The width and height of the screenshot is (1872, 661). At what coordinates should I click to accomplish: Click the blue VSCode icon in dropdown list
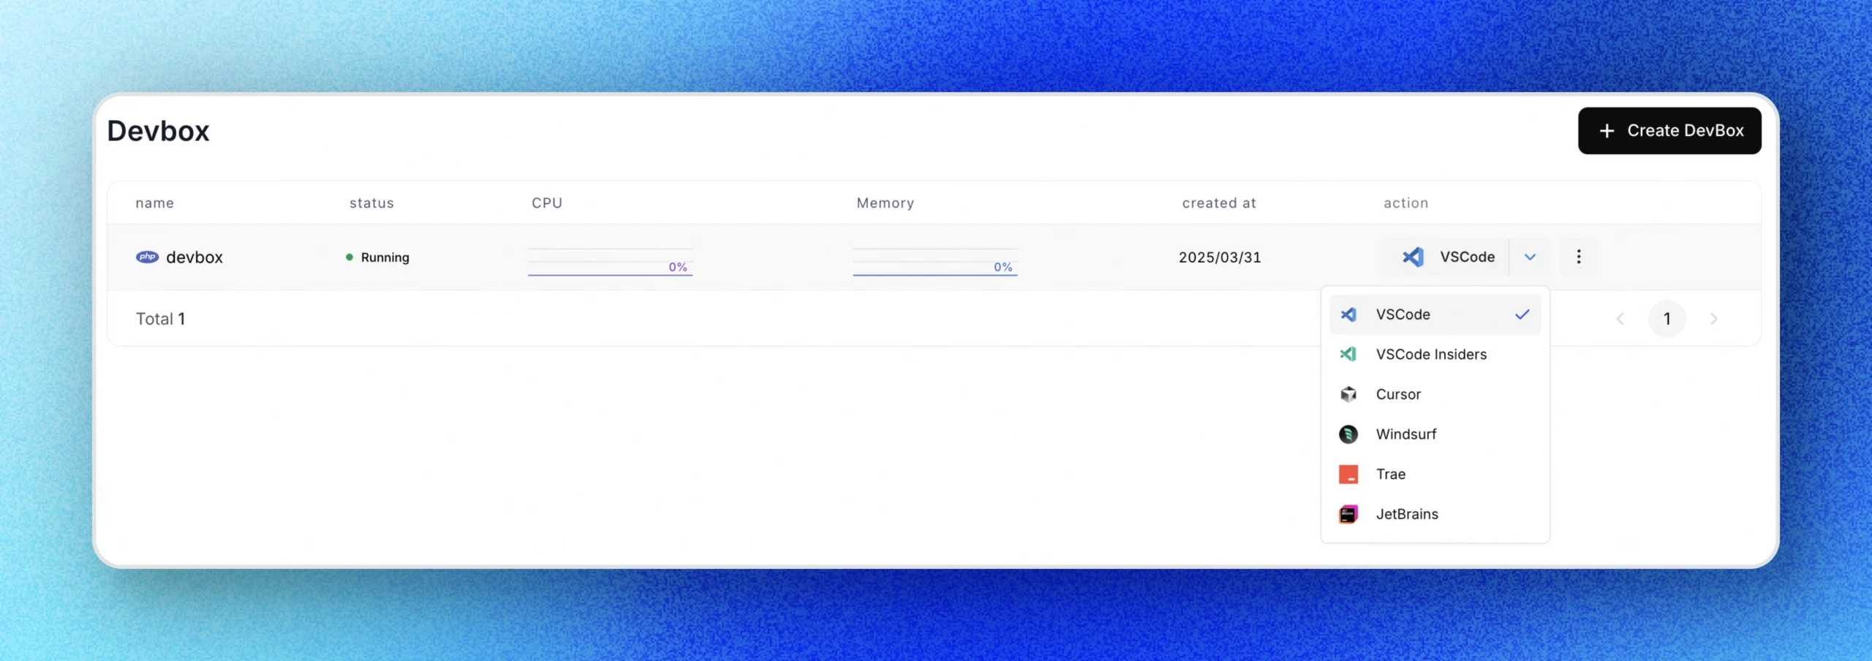point(1348,314)
